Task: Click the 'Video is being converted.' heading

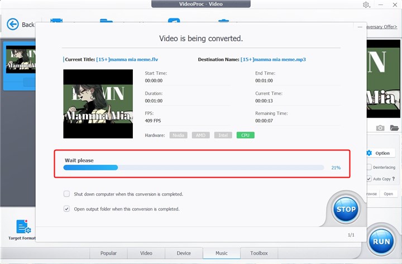Action: pos(201,38)
